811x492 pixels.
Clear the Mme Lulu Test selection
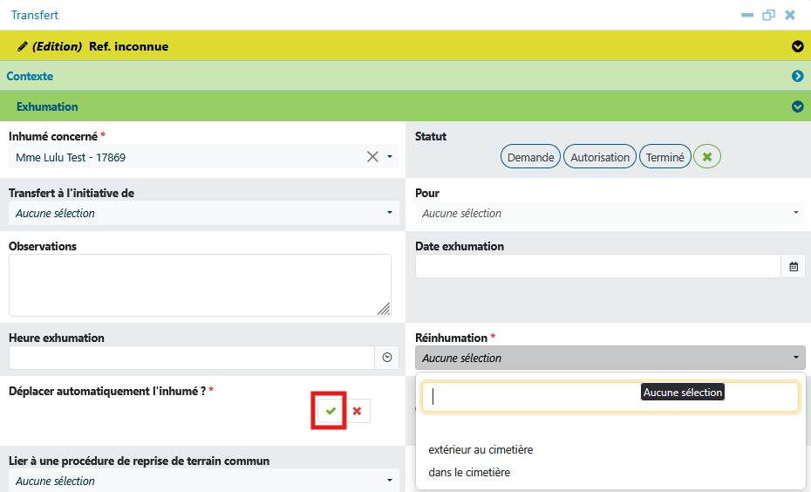tap(372, 157)
